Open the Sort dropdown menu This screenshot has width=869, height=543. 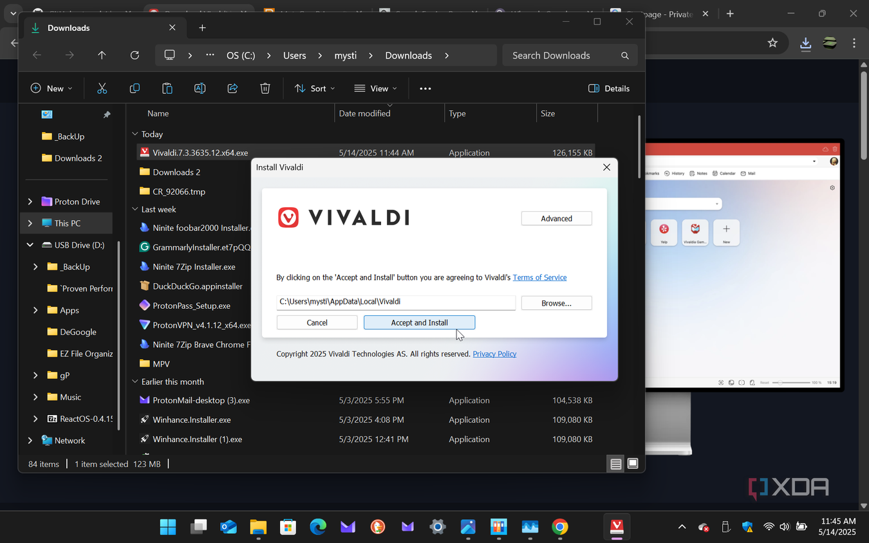[315, 88]
